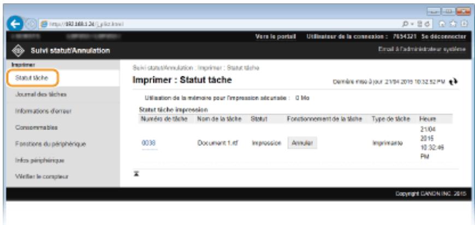Open 'Email à l'administrateur système' link
This screenshot has height=225, width=475.
(x=422, y=49)
